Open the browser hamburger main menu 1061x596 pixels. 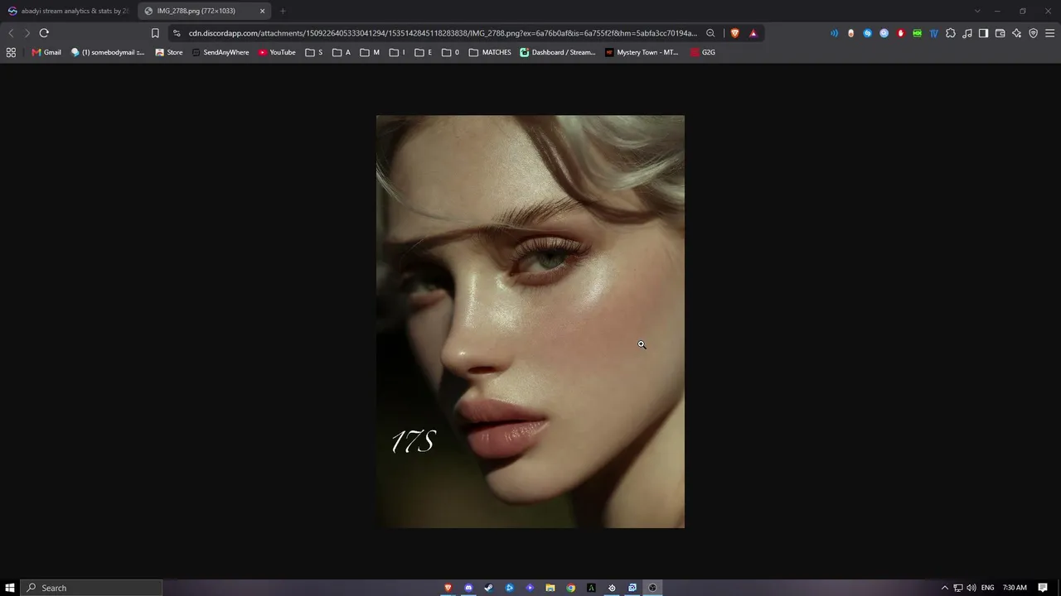point(1049,33)
